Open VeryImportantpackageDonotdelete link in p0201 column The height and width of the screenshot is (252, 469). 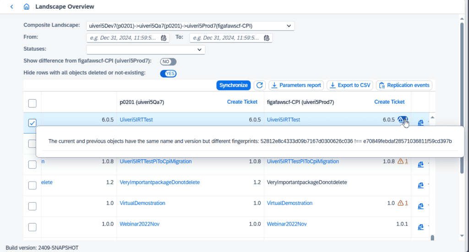(159, 182)
